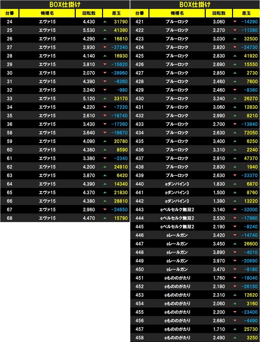Click the green up arrow in machine 440's row
This screenshot has width=260, height=342.
(x=235, y=184)
